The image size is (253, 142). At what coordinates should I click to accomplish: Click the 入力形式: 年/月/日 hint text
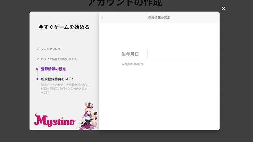pos(133,64)
